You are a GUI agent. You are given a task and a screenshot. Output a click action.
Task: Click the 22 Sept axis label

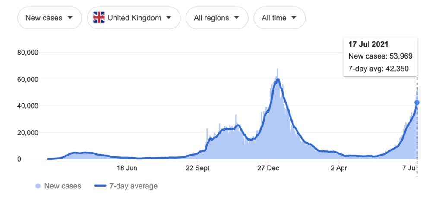pos(197,168)
